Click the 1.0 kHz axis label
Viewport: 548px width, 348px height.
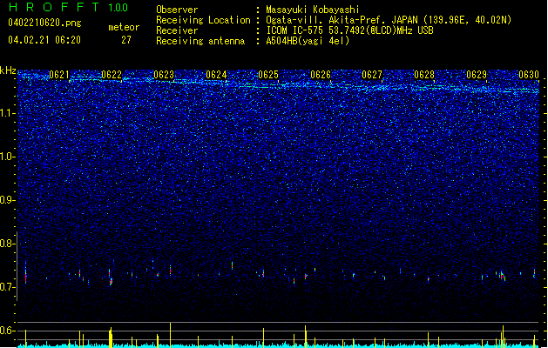[x=7, y=157]
